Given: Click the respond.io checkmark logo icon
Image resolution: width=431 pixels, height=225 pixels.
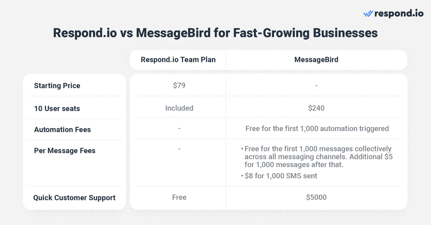Looking at the screenshot, I should pyautogui.click(x=368, y=14).
